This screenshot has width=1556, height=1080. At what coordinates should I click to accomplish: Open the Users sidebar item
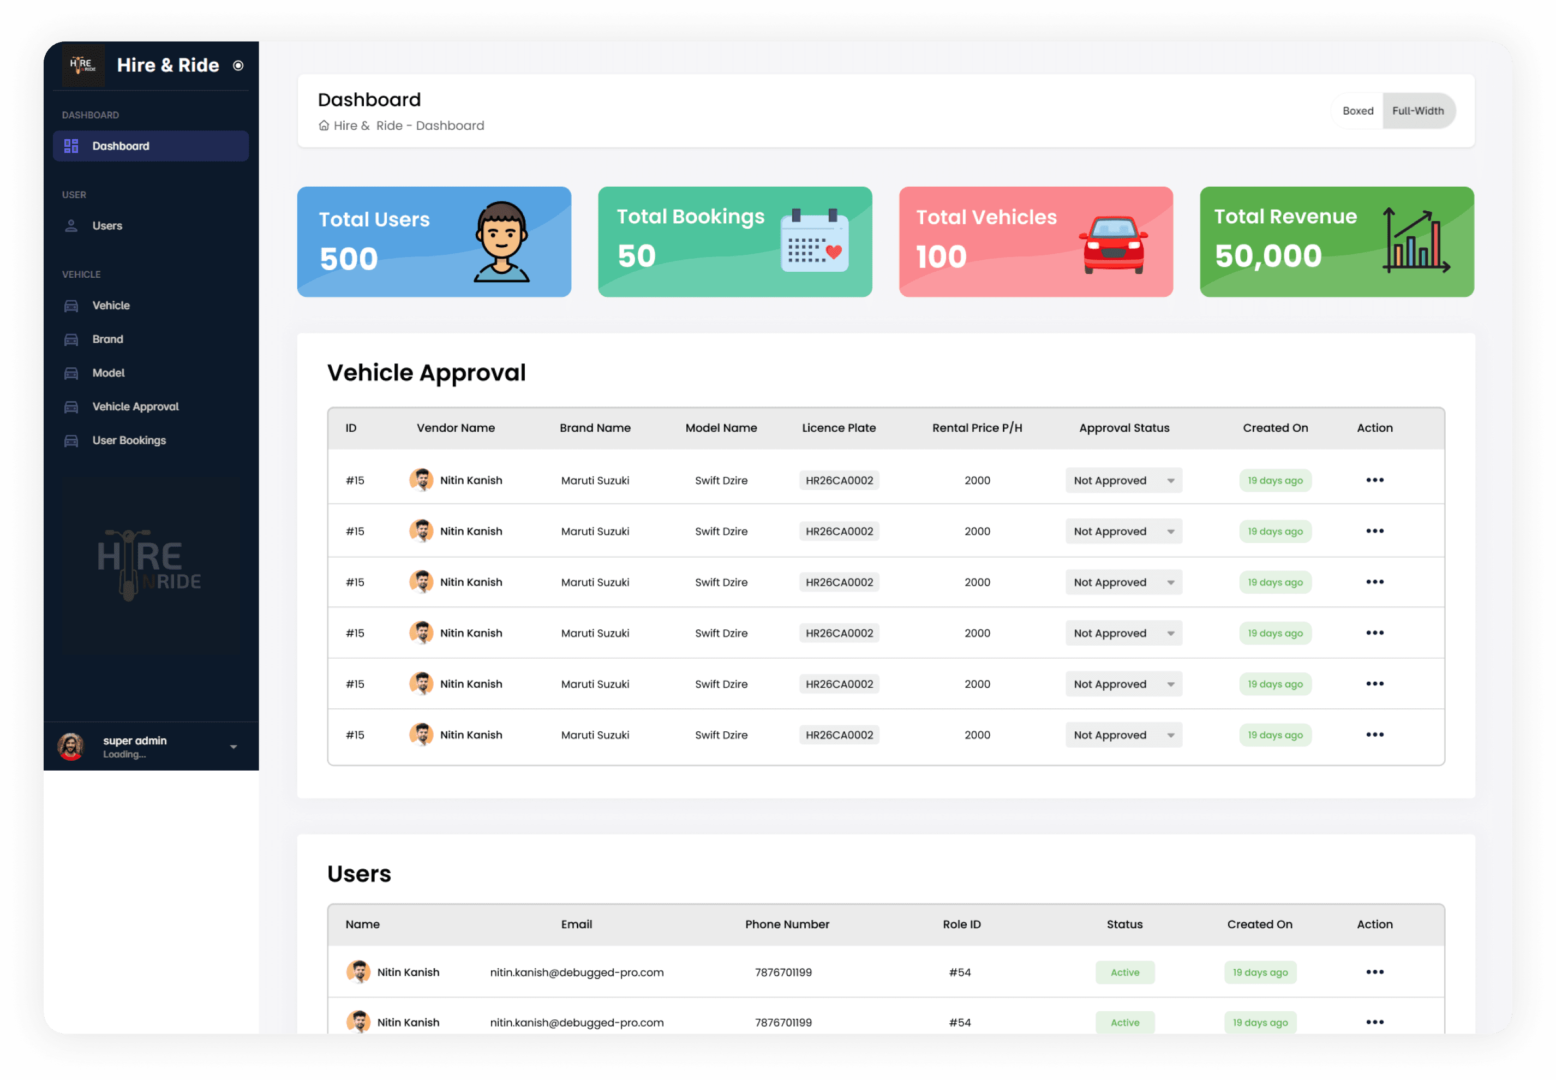click(x=107, y=226)
